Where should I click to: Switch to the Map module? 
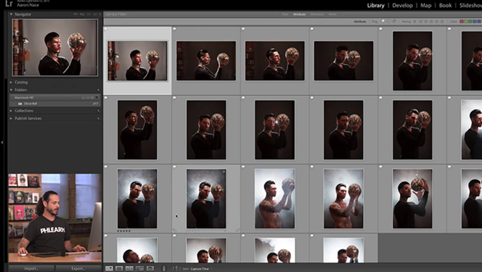click(x=426, y=6)
